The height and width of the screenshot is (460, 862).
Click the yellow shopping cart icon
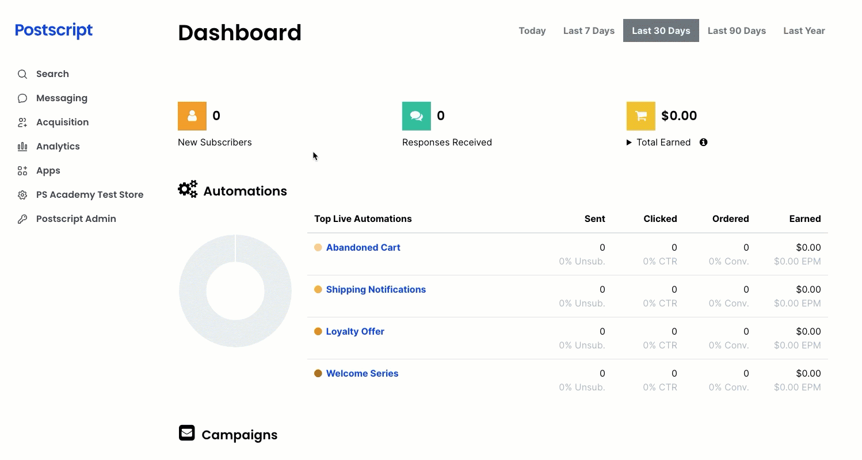pyautogui.click(x=641, y=116)
